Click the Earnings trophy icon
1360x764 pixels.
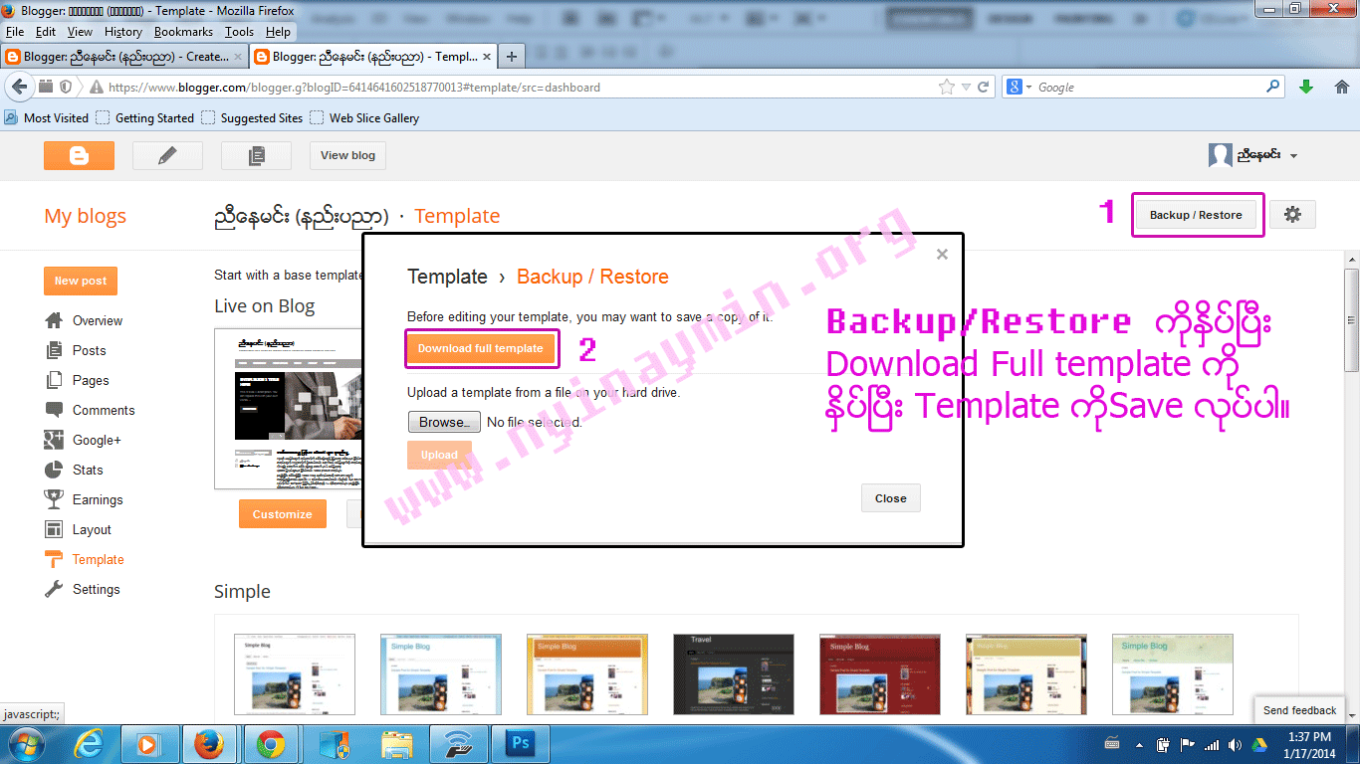(x=54, y=499)
